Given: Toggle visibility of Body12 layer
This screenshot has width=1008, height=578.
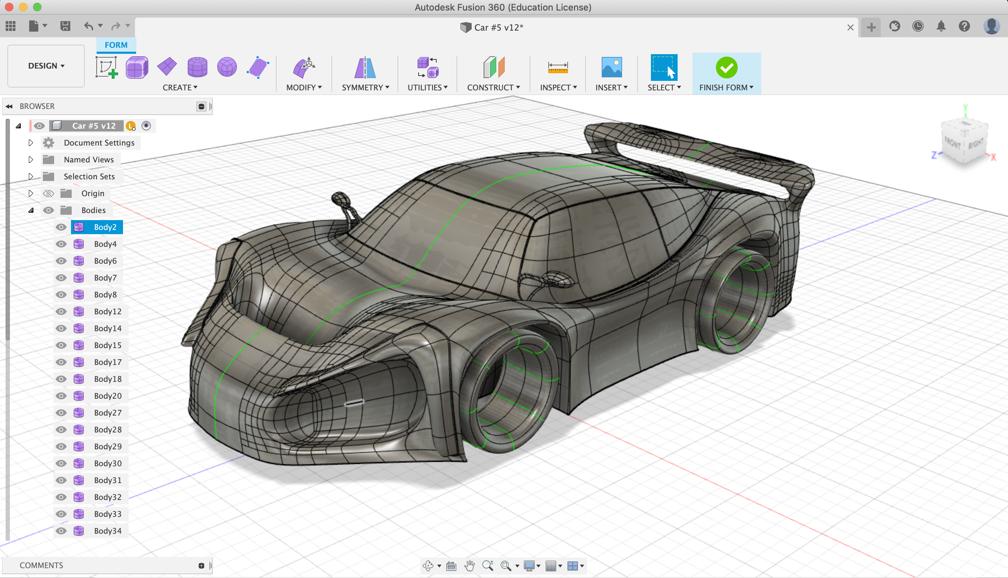Looking at the screenshot, I should click(62, 311).
